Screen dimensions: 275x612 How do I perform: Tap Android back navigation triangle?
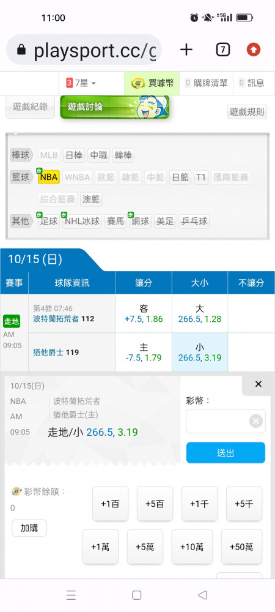202,595
